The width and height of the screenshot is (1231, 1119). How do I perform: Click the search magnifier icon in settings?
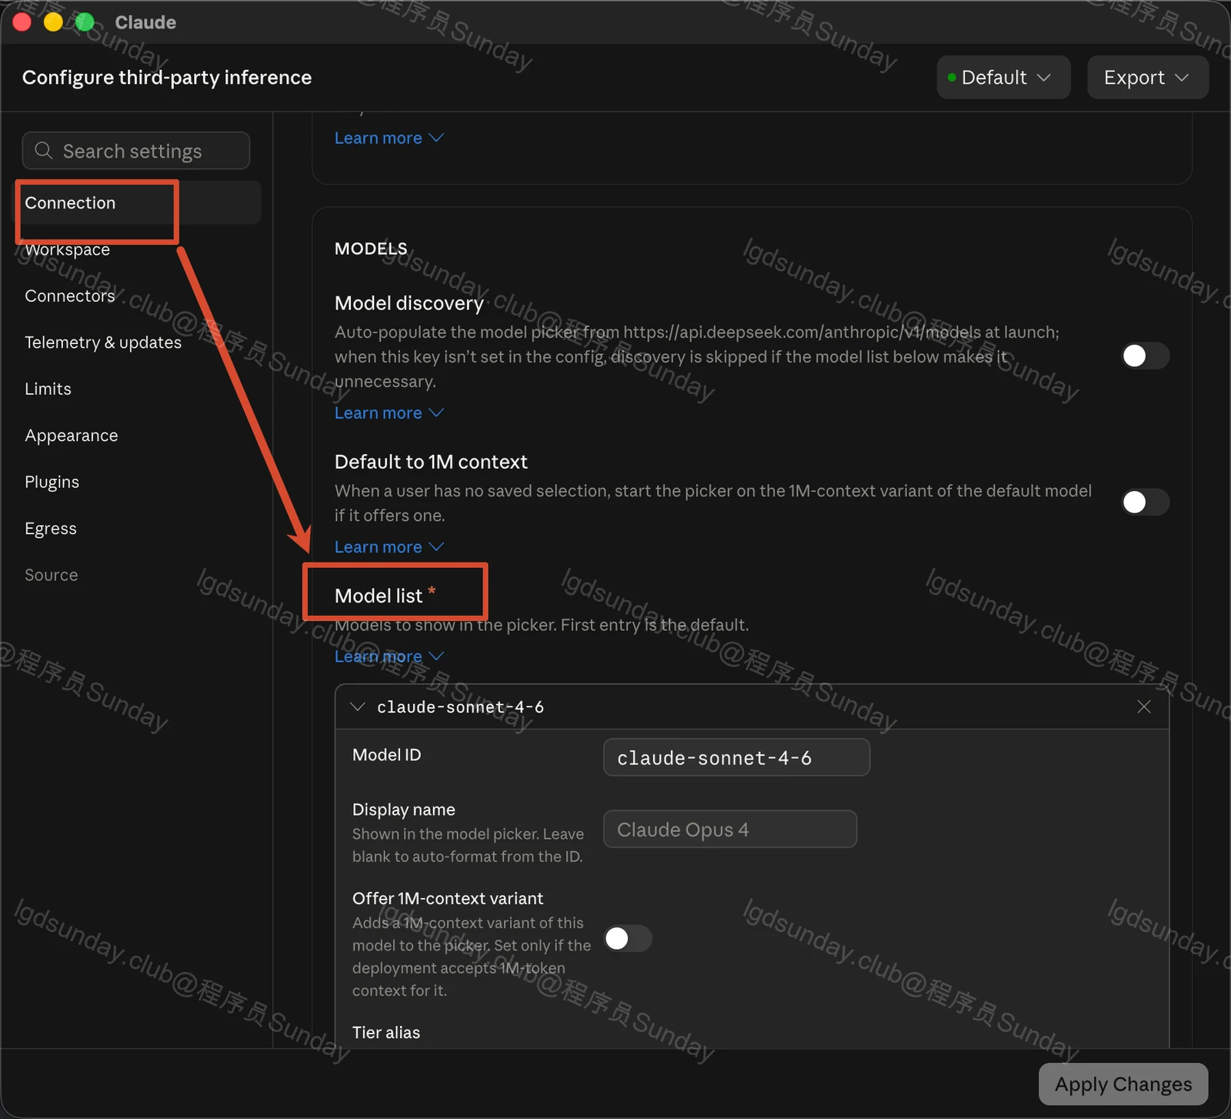(x=44, y=151)
